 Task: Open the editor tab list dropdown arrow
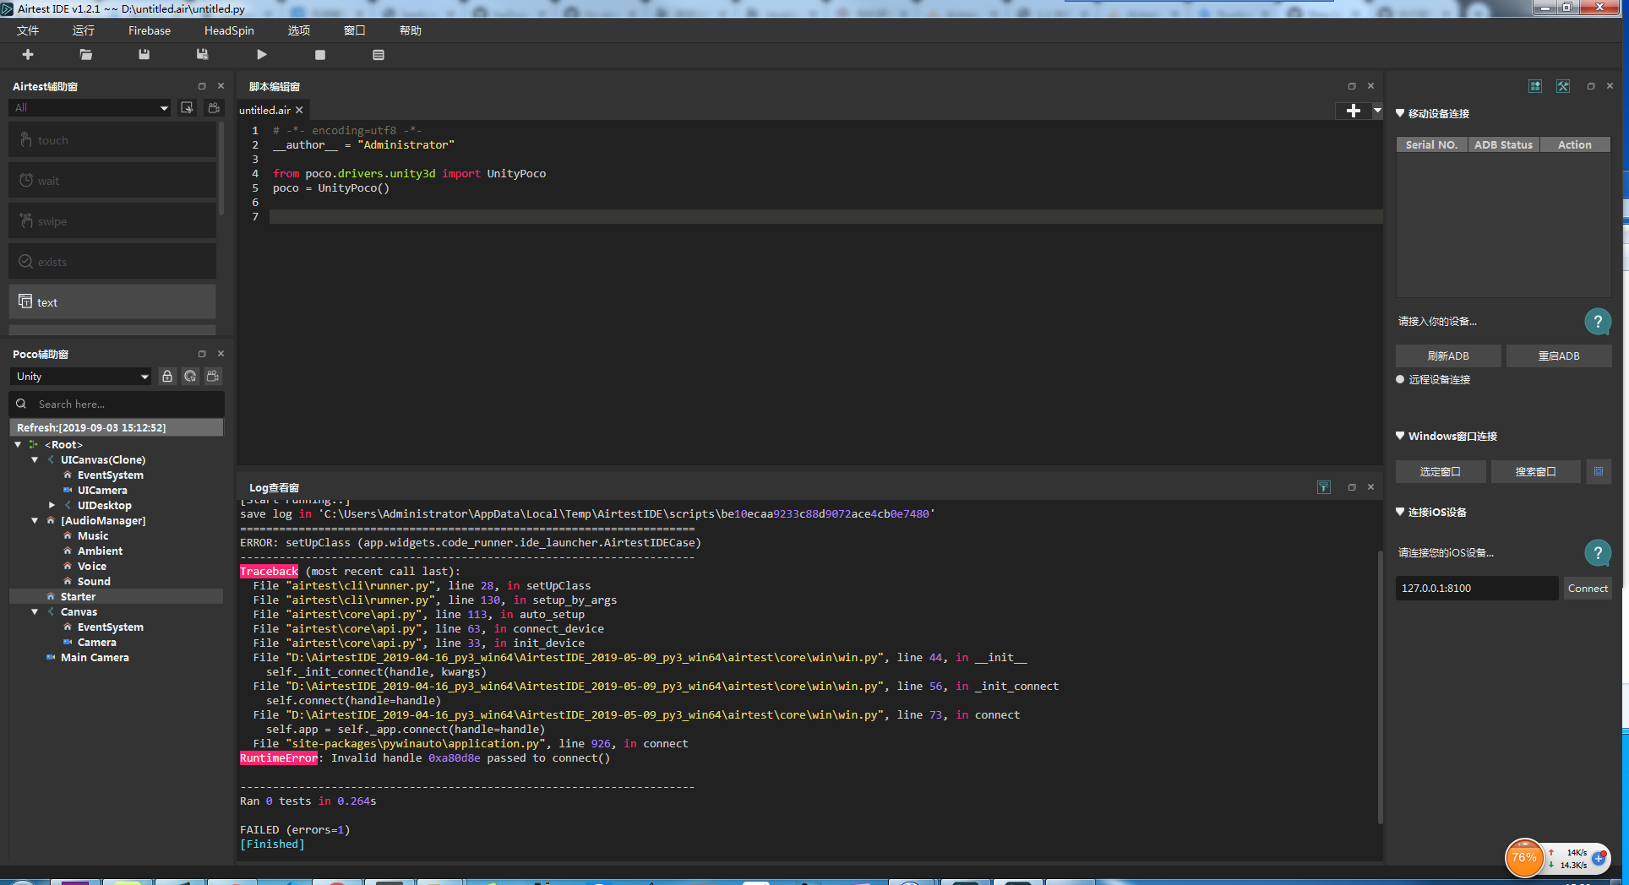[x=1377, y=111]
